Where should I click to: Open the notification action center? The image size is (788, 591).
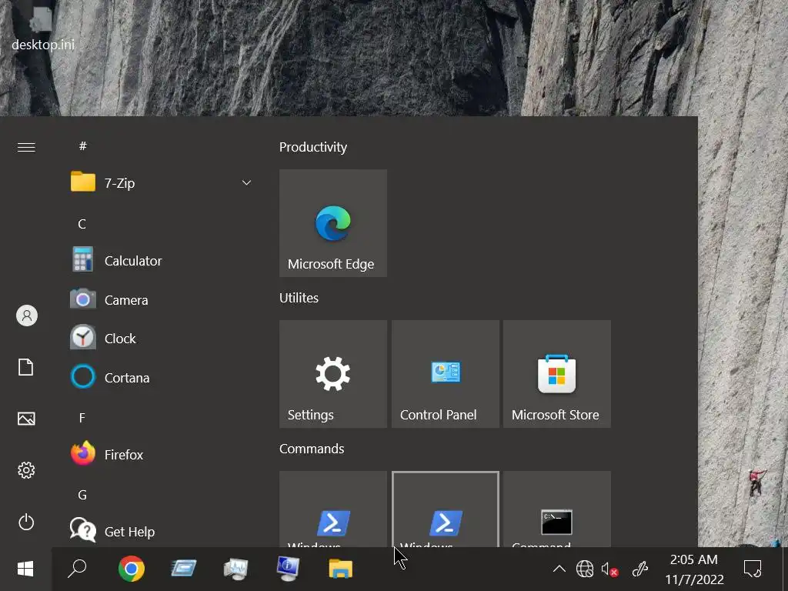(753, 569)
